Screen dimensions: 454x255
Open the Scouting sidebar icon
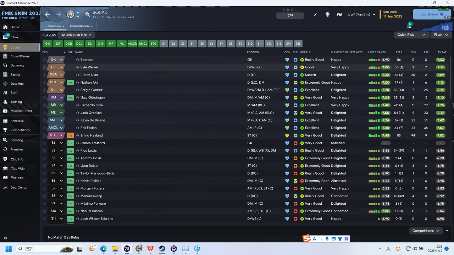coord(5,140)
